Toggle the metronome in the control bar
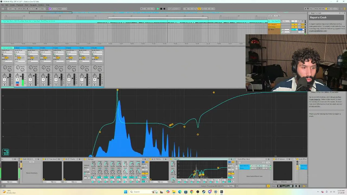The height and width of the screenshot is (195, 347). point(37,9)
